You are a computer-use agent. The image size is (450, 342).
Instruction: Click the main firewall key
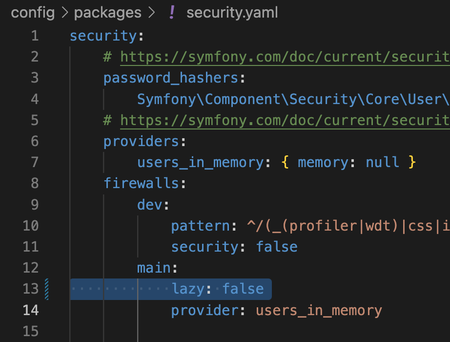[x=153, y=268]
